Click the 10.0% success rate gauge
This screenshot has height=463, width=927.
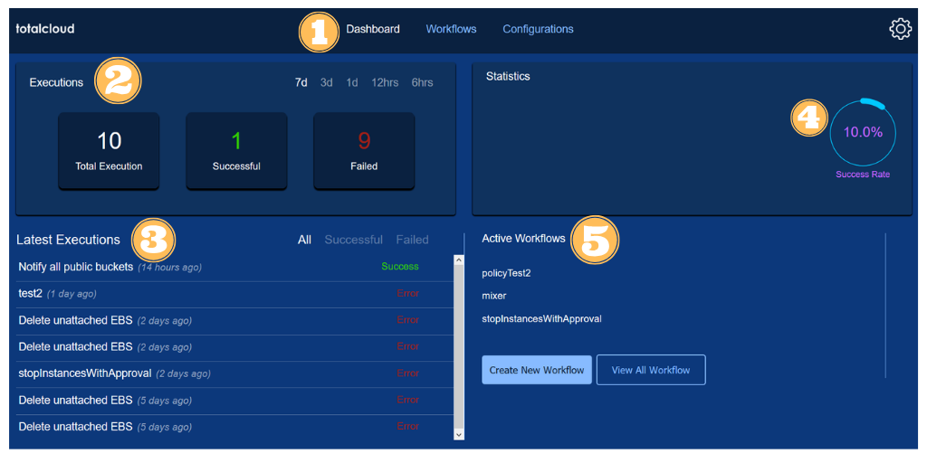[863, 133]
